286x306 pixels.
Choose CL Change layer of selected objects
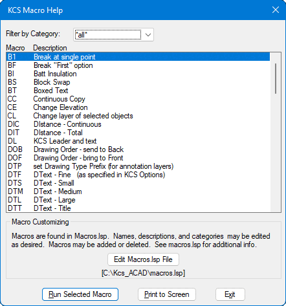[x=138, y=116]
